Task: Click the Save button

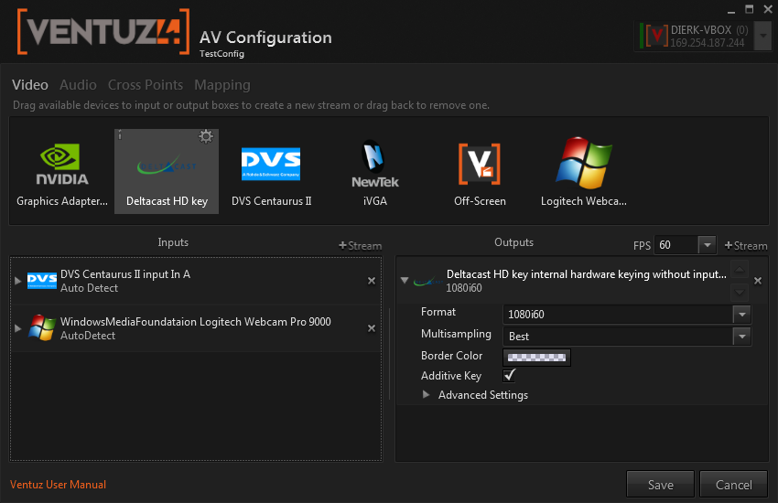Action: click(x=660, y=485)
